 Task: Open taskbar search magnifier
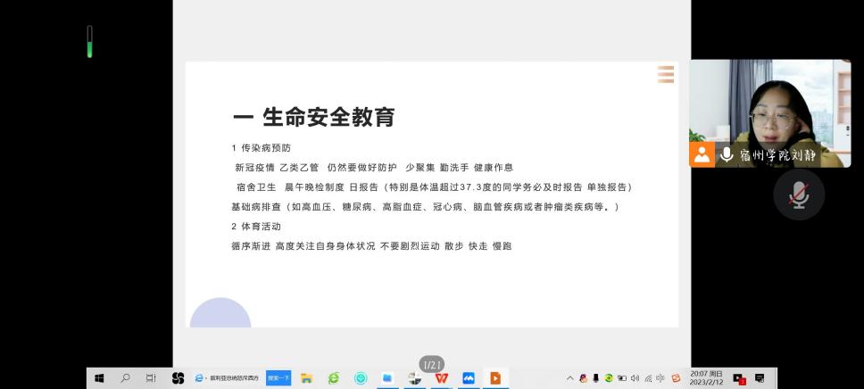click(125, 378)
